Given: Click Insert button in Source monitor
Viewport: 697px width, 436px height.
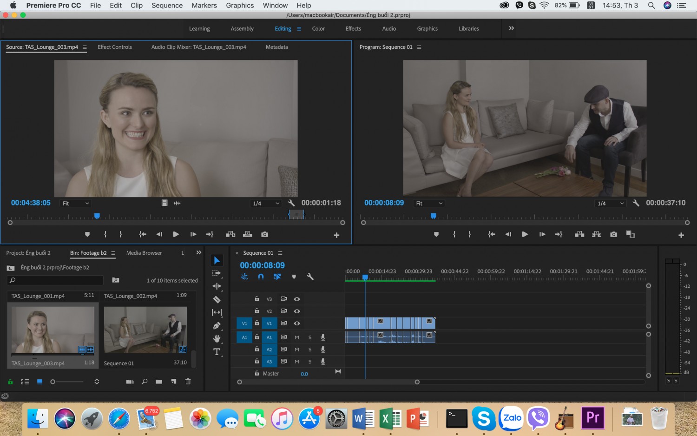Looking at the screenshot, I should coord(230,234).
